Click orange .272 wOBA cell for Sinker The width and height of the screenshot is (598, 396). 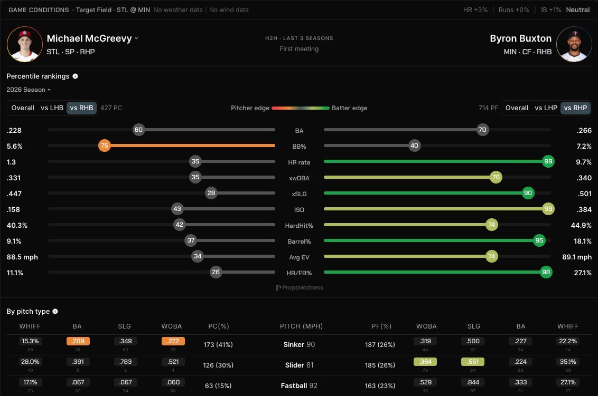click(x=173, y=341)
